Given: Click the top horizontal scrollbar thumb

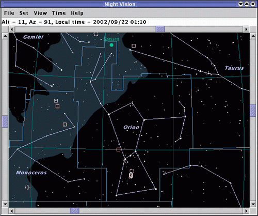Looking at the screenshot, I should 160,29.
